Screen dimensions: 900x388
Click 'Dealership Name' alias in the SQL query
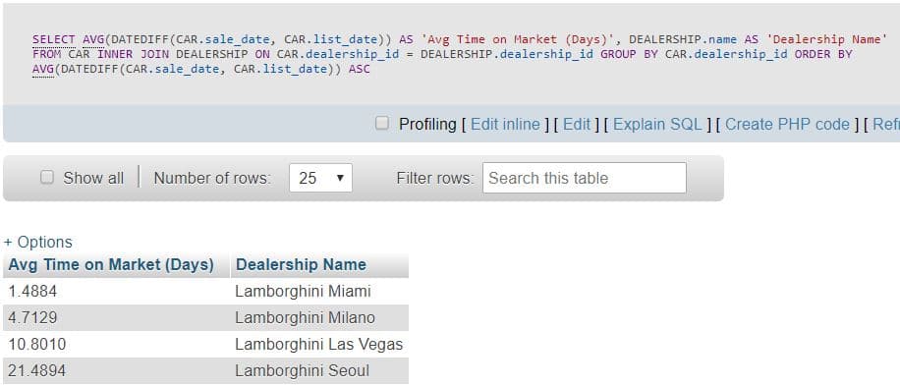tap(827, 39)
